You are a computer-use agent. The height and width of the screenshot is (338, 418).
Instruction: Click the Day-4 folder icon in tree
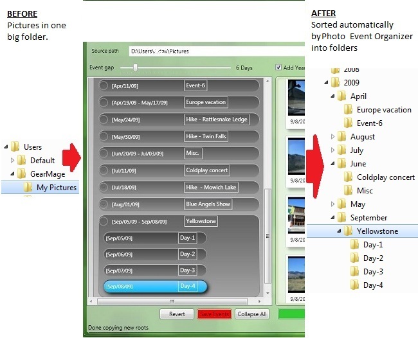(x=354, y=285)
